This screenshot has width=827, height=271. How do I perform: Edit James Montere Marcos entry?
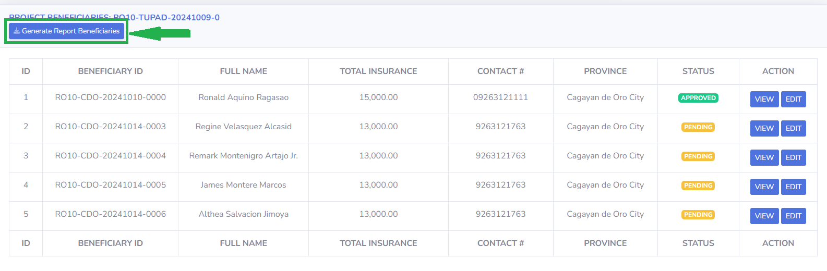coord(793,187)
